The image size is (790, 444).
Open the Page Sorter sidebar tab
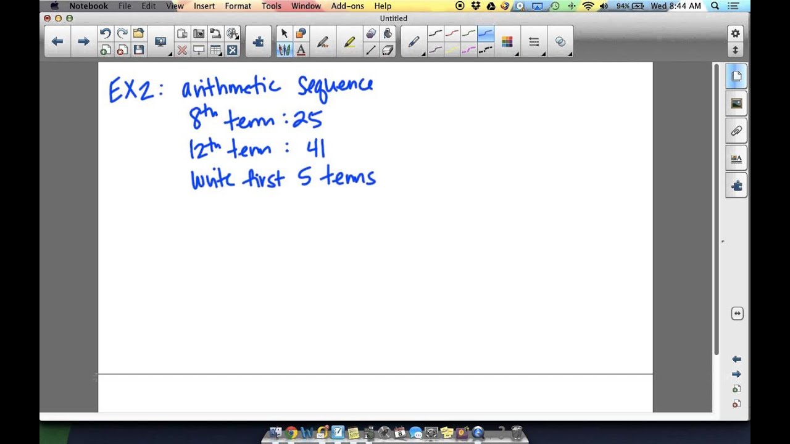(736, 76)
